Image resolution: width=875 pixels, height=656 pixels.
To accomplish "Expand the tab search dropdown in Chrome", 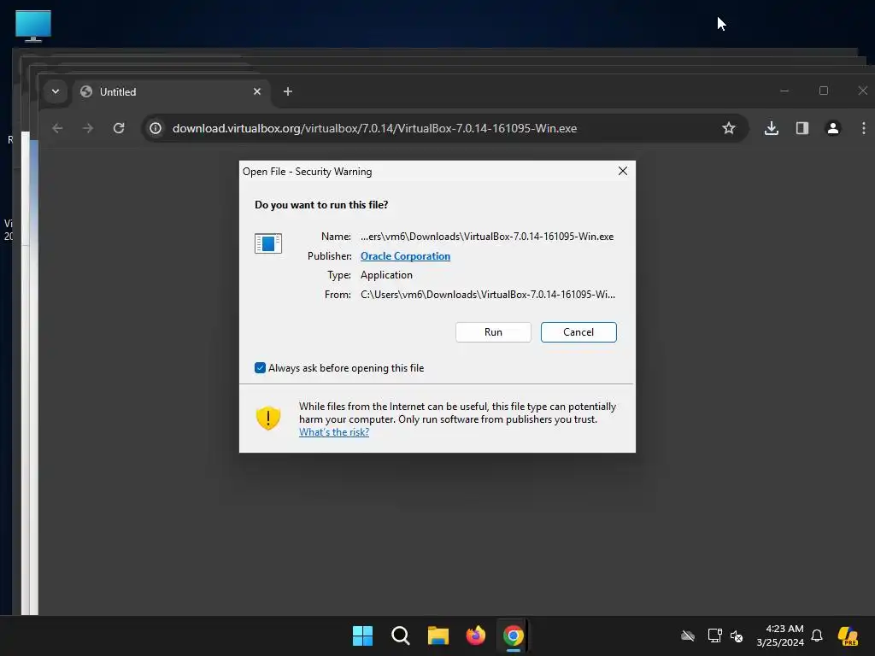I will click(x=56, y=91).
